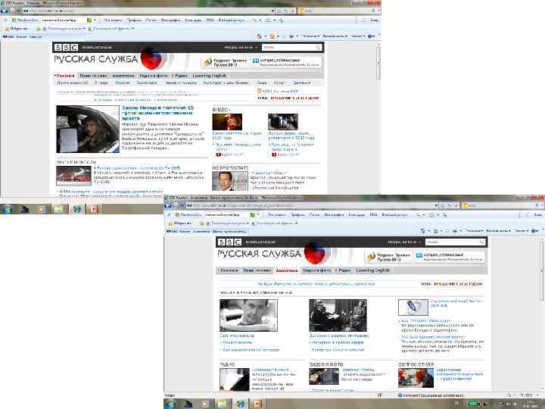
Task: Open Learning English tab on bottom page
Action: point(373,270)
